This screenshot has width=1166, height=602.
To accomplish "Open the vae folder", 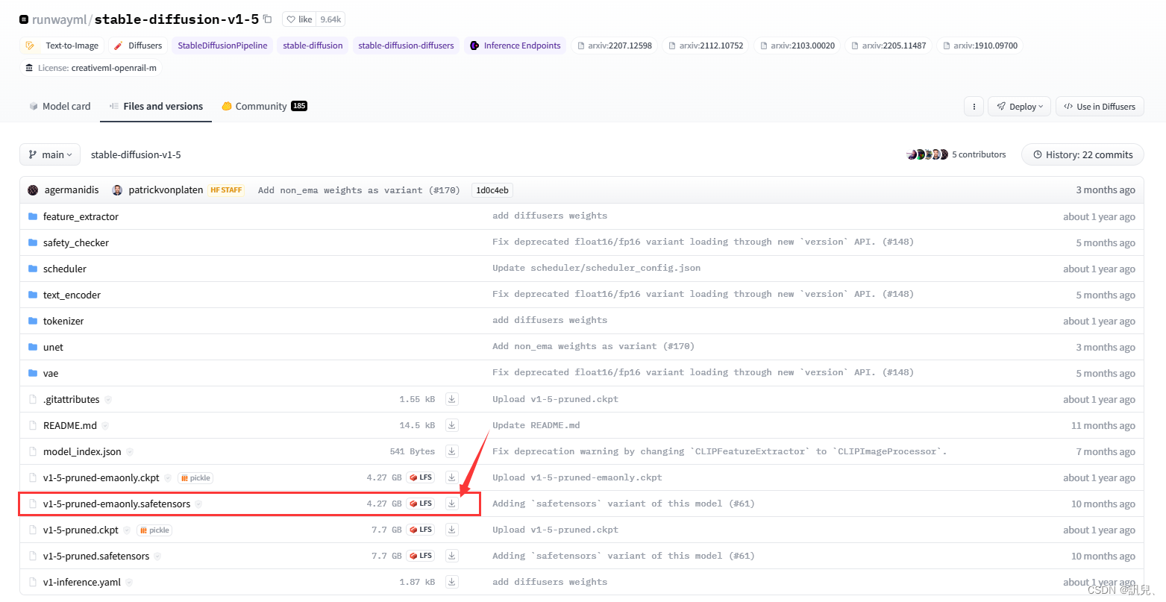I will [51, 373].
